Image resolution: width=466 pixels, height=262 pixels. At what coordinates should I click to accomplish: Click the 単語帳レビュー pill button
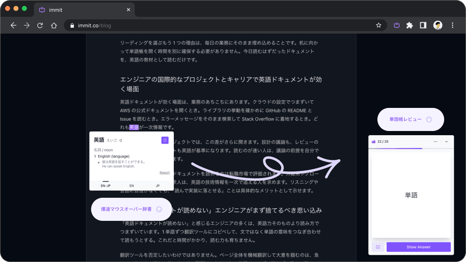(x=411, y=119)
